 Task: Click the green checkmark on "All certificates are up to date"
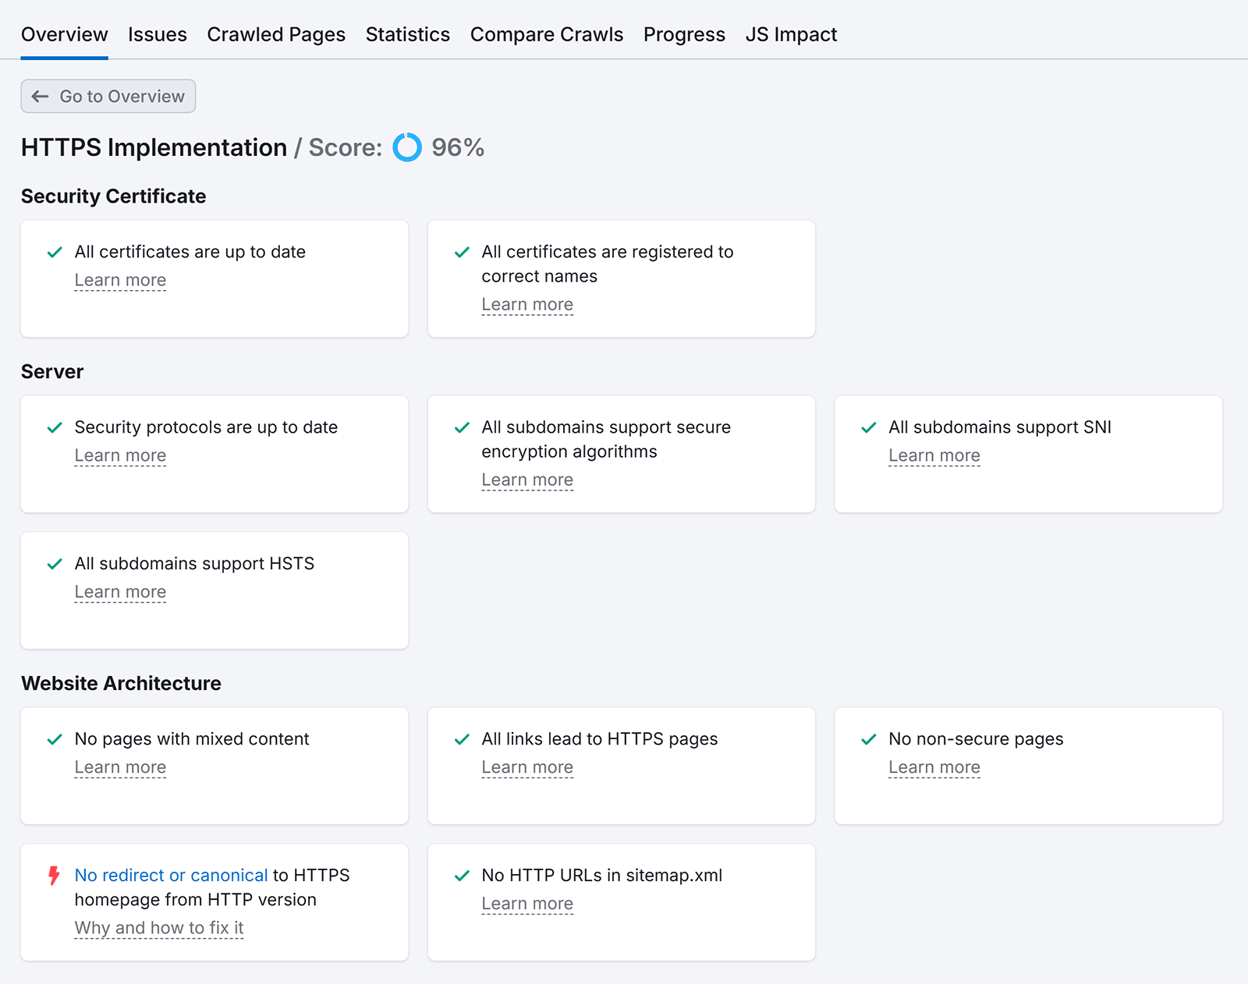click(54, 252)
